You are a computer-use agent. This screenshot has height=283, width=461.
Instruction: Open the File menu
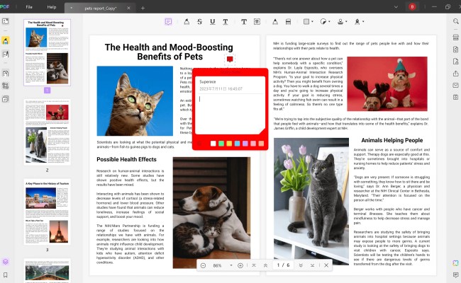click(29, 7)
